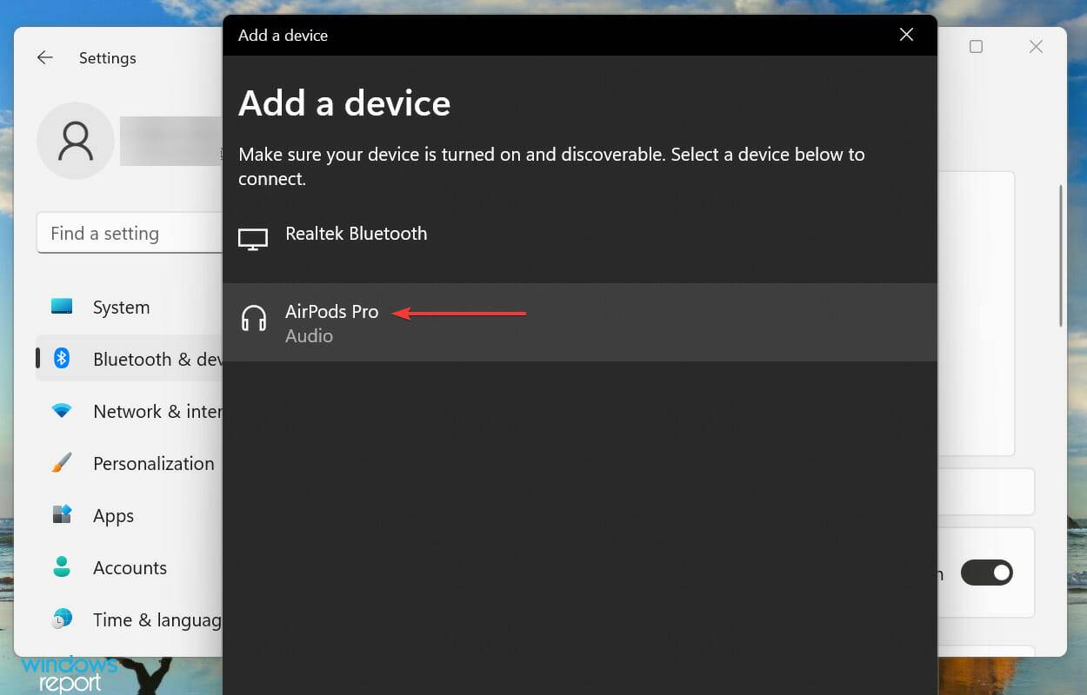Click the headphones icon beside AirPods Pro

tap(254, 320)
